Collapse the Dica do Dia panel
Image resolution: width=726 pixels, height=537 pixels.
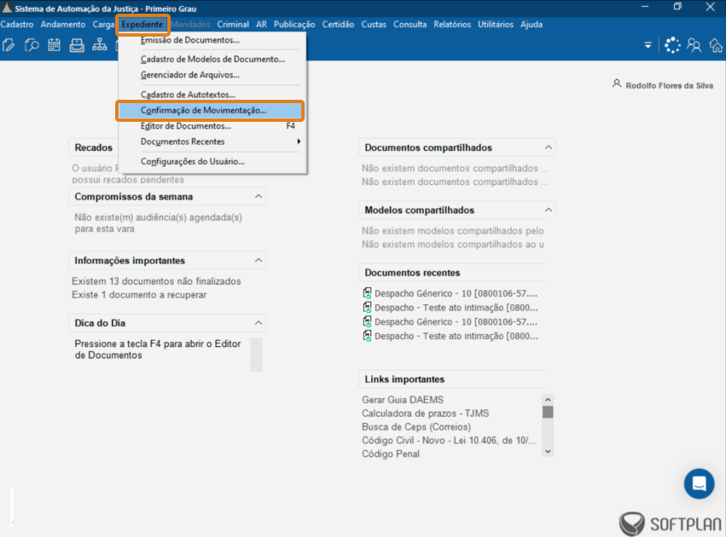click(x=258, y=323)
